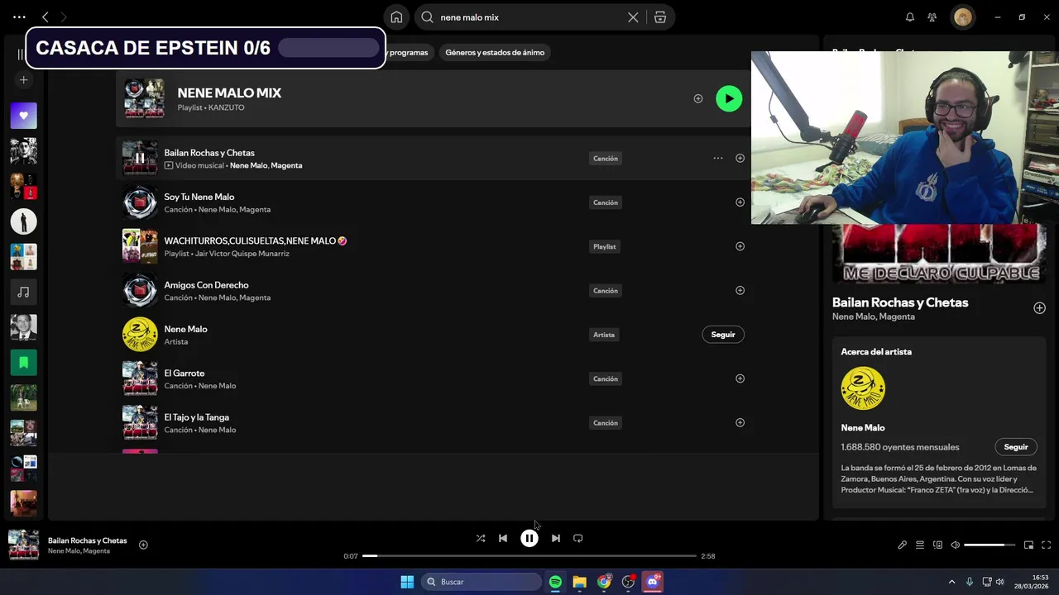Add current song via right panel plus icon

tap(1039, 308)
